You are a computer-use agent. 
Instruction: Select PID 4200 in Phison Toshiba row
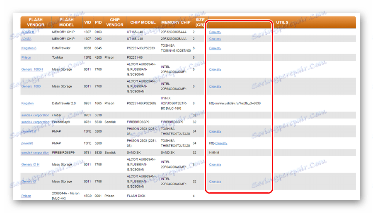point(98,57)
